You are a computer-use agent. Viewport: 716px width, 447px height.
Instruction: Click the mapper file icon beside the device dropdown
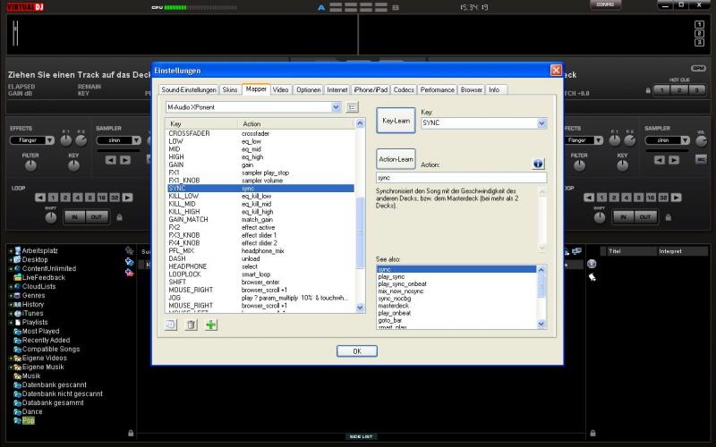(352, 107)
